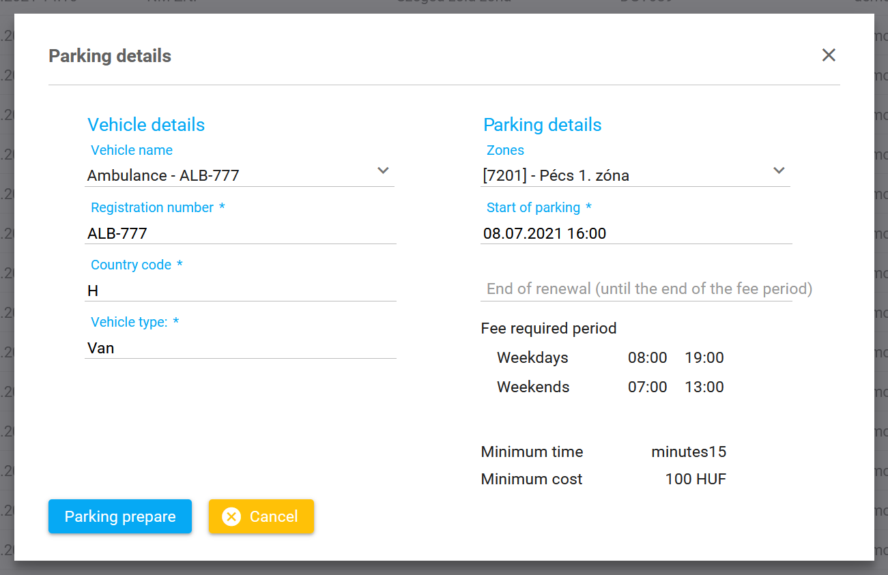Image resolution: width=888 pixels, height=575 pixels.
Task: Select the Ambulance - ALB-777 combo box
Action: (225, 176)
